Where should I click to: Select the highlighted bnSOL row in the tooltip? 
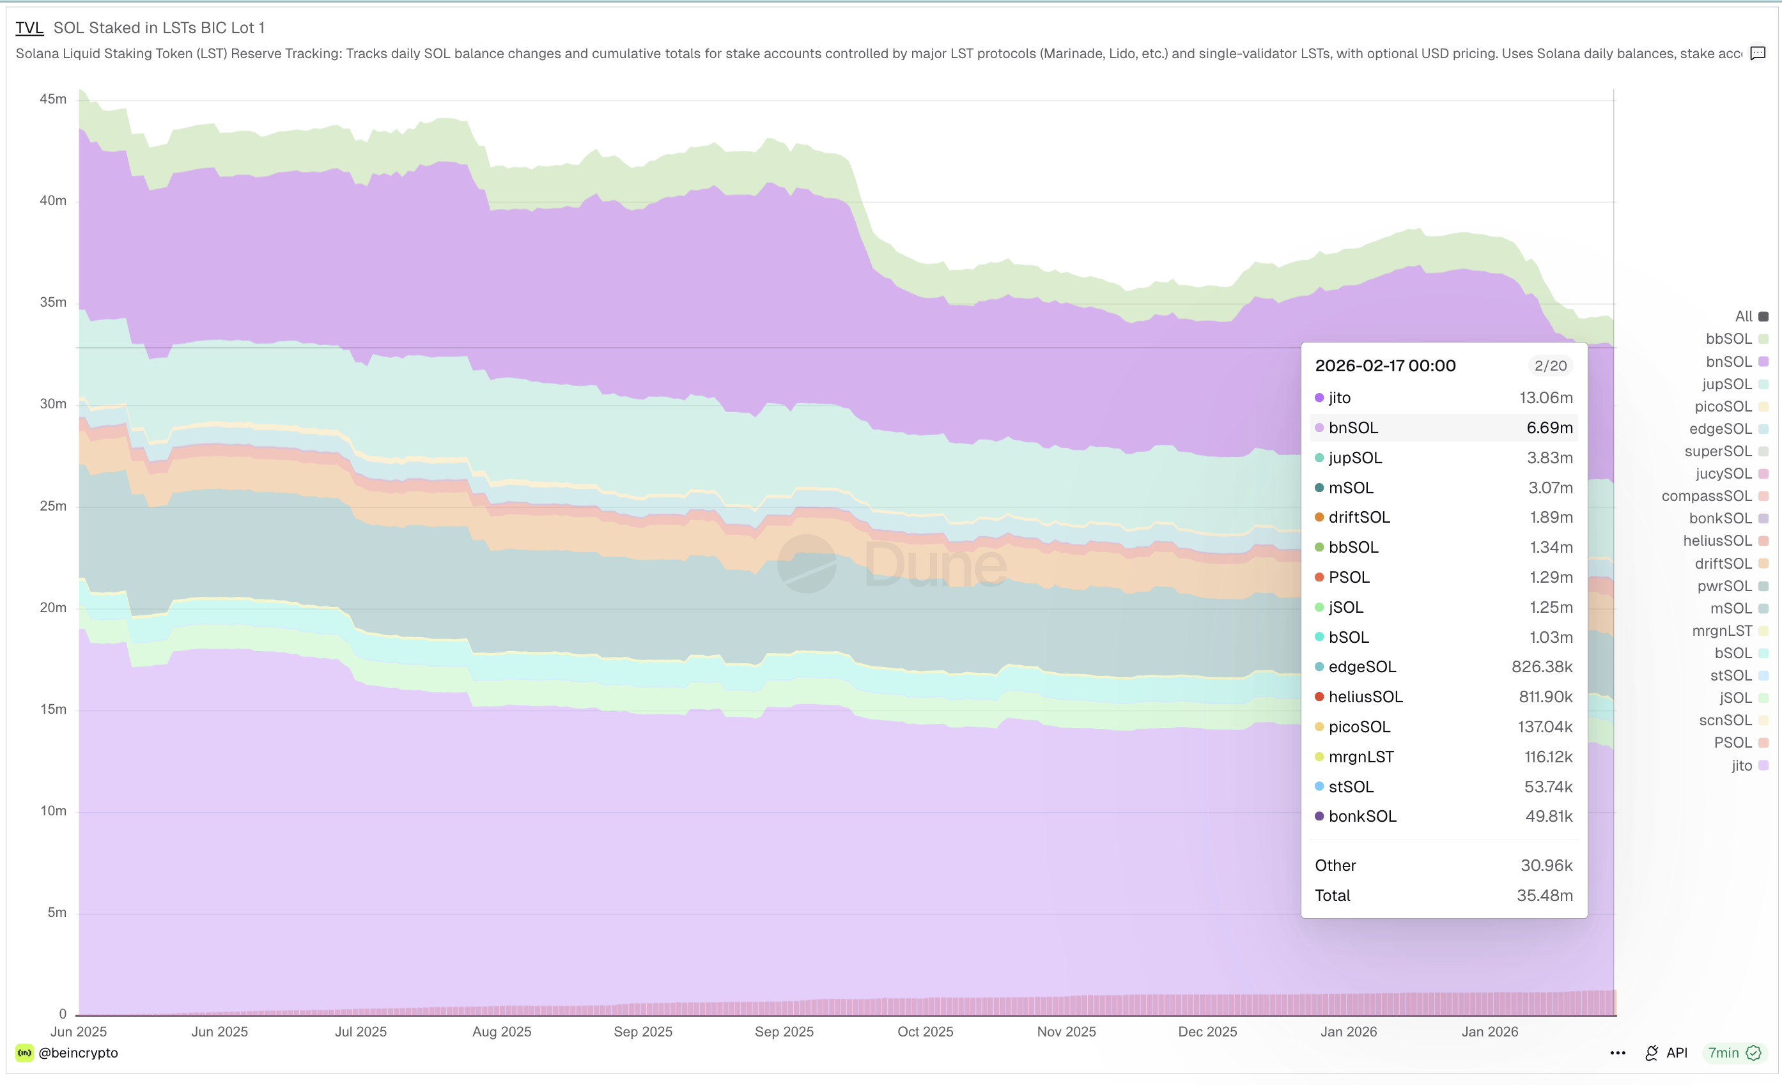tap(1443, 428)
